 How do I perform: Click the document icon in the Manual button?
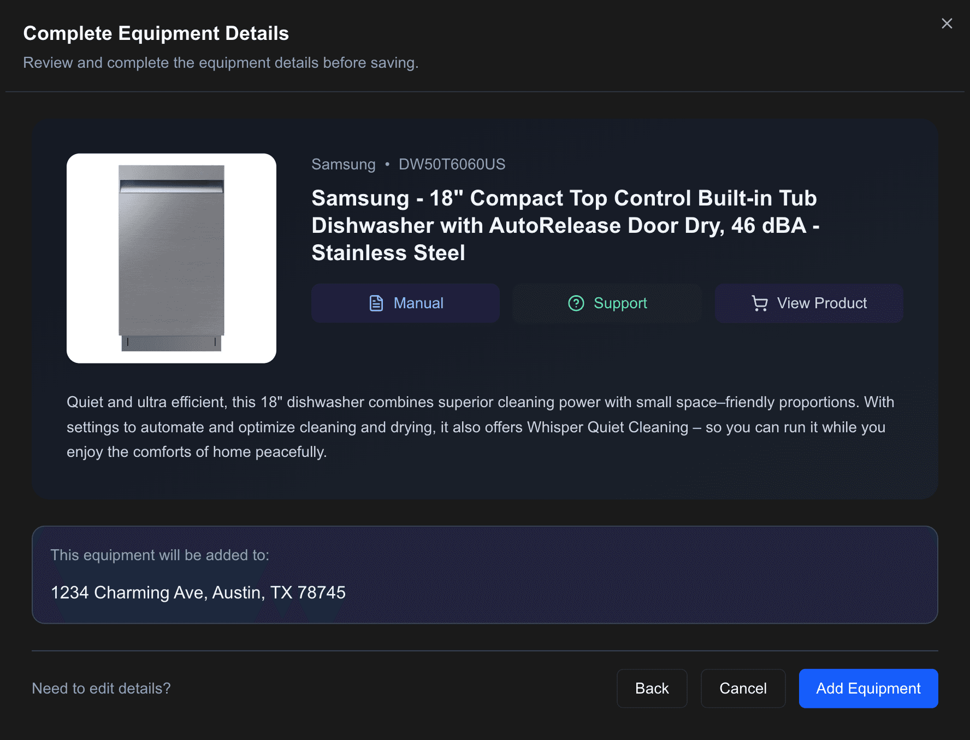point(376,303)
